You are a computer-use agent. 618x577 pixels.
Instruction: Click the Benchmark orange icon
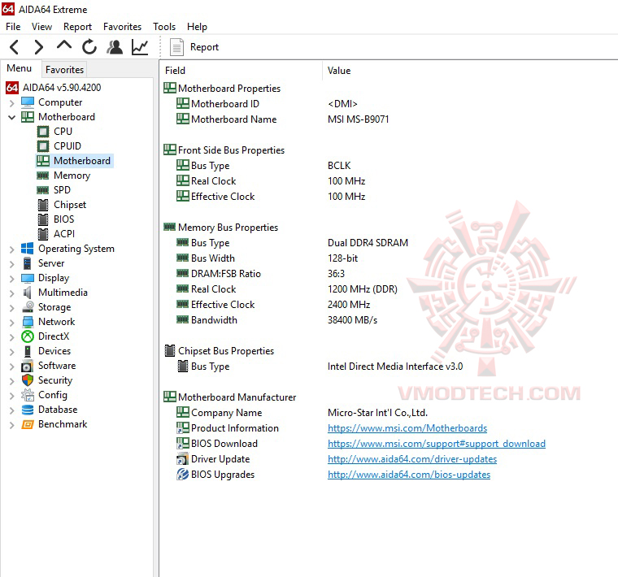[28, 424]
